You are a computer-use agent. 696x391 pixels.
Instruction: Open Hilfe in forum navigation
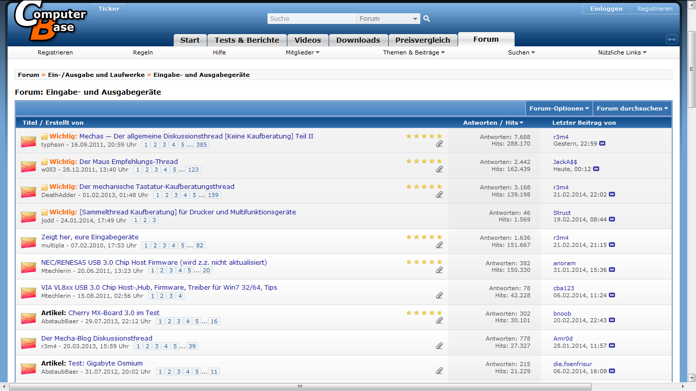(x=219, y=52)
